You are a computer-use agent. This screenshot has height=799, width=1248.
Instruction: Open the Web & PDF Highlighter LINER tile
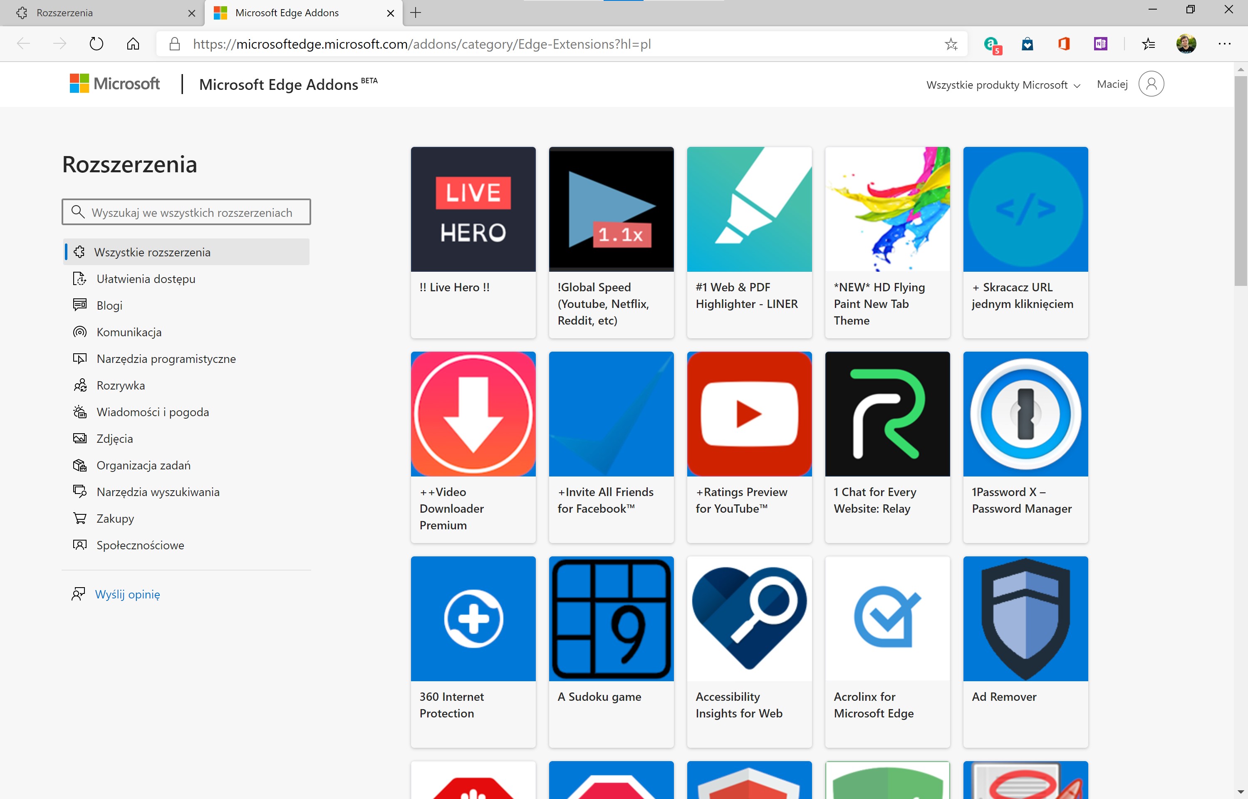coord(749,242)
